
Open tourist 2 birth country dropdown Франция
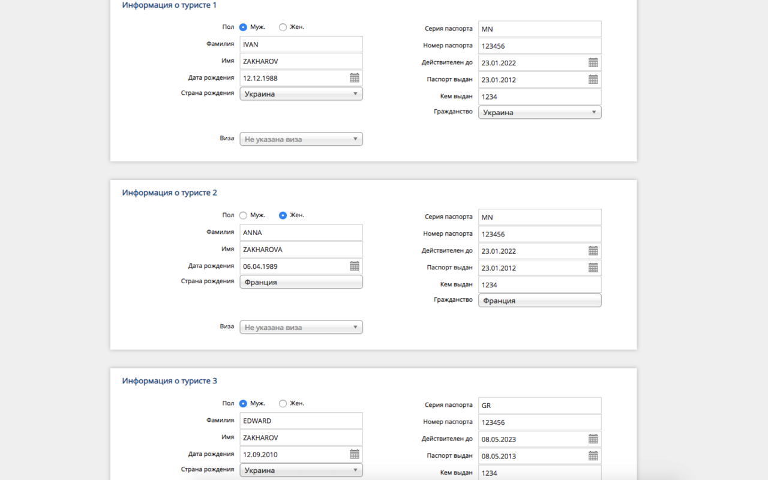(301, 282)
